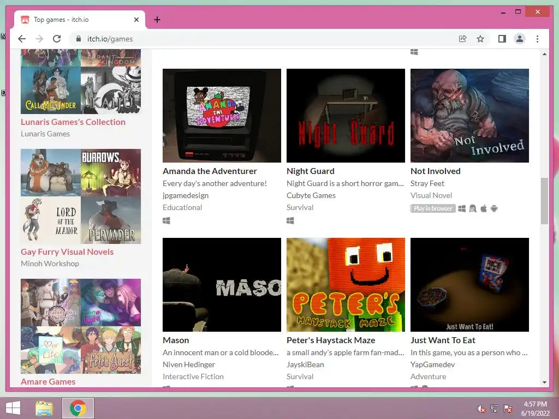
Task: Visit author jpgamedesign
Action: click(186, 195)
